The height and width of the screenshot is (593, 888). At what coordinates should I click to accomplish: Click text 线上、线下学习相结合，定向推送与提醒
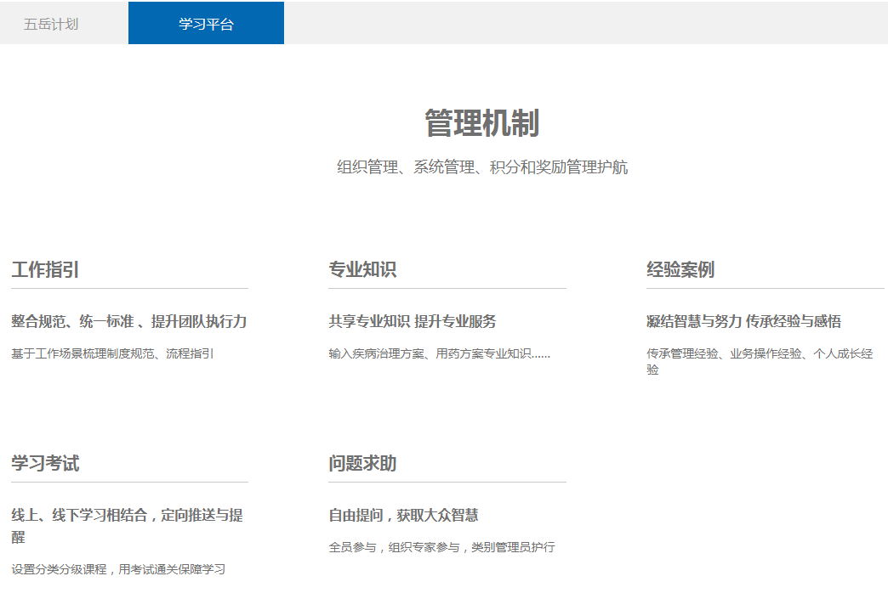pos(128,526)
